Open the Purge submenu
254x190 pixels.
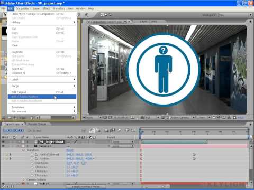point(42,86)
